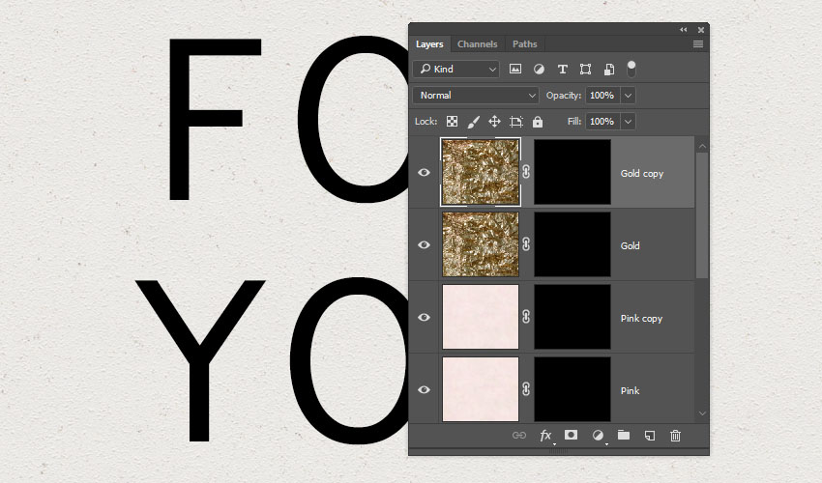This screenshot has height=483, width=822.
Task: Open the layer style fx menu
Action: click(x=545, y=436)
